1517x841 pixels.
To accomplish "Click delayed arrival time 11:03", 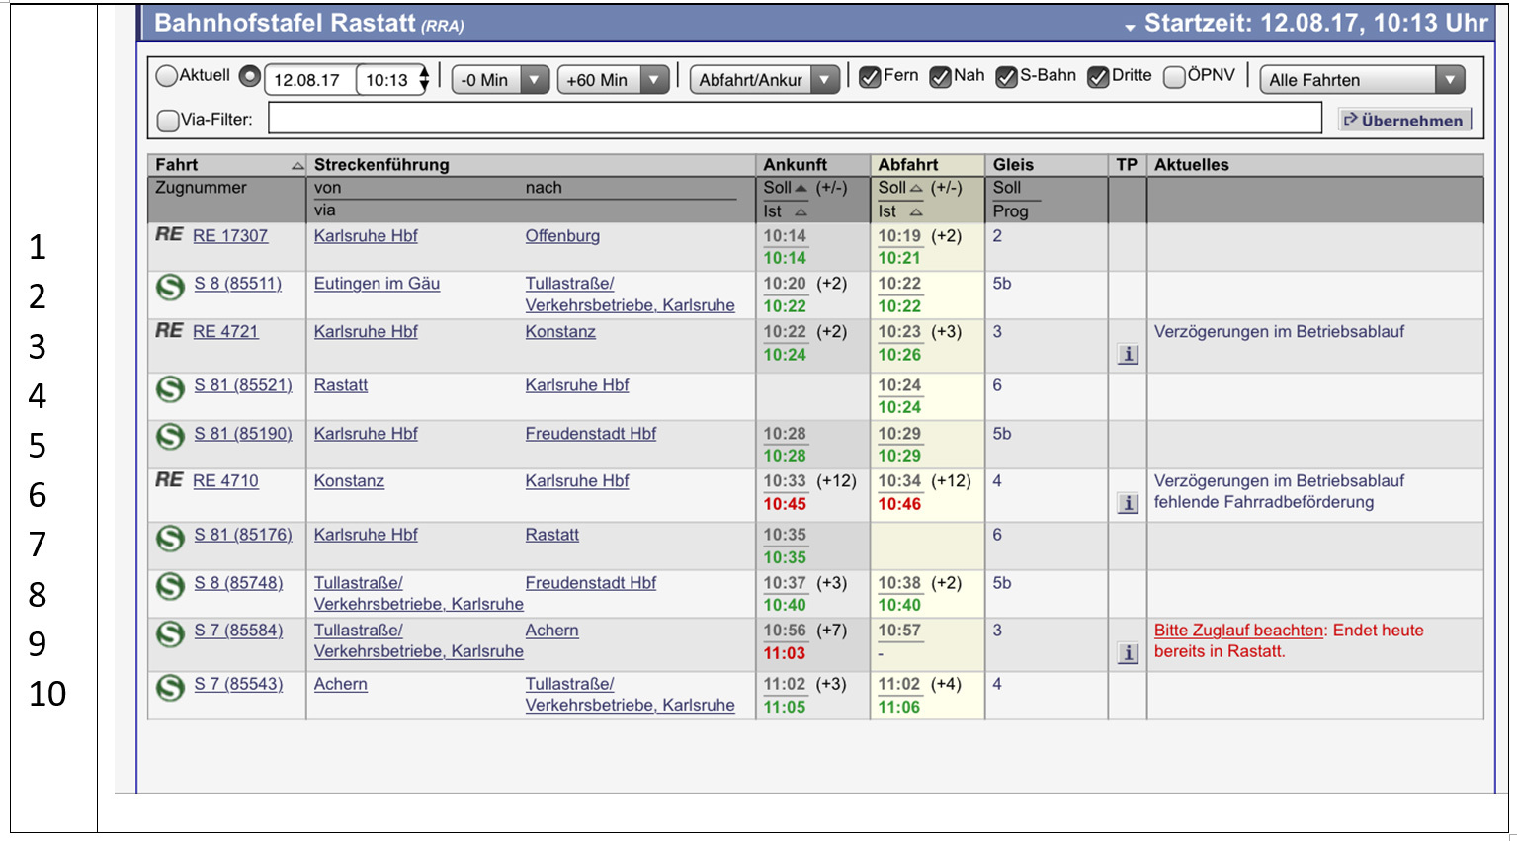I will click(x=785, y=653).
